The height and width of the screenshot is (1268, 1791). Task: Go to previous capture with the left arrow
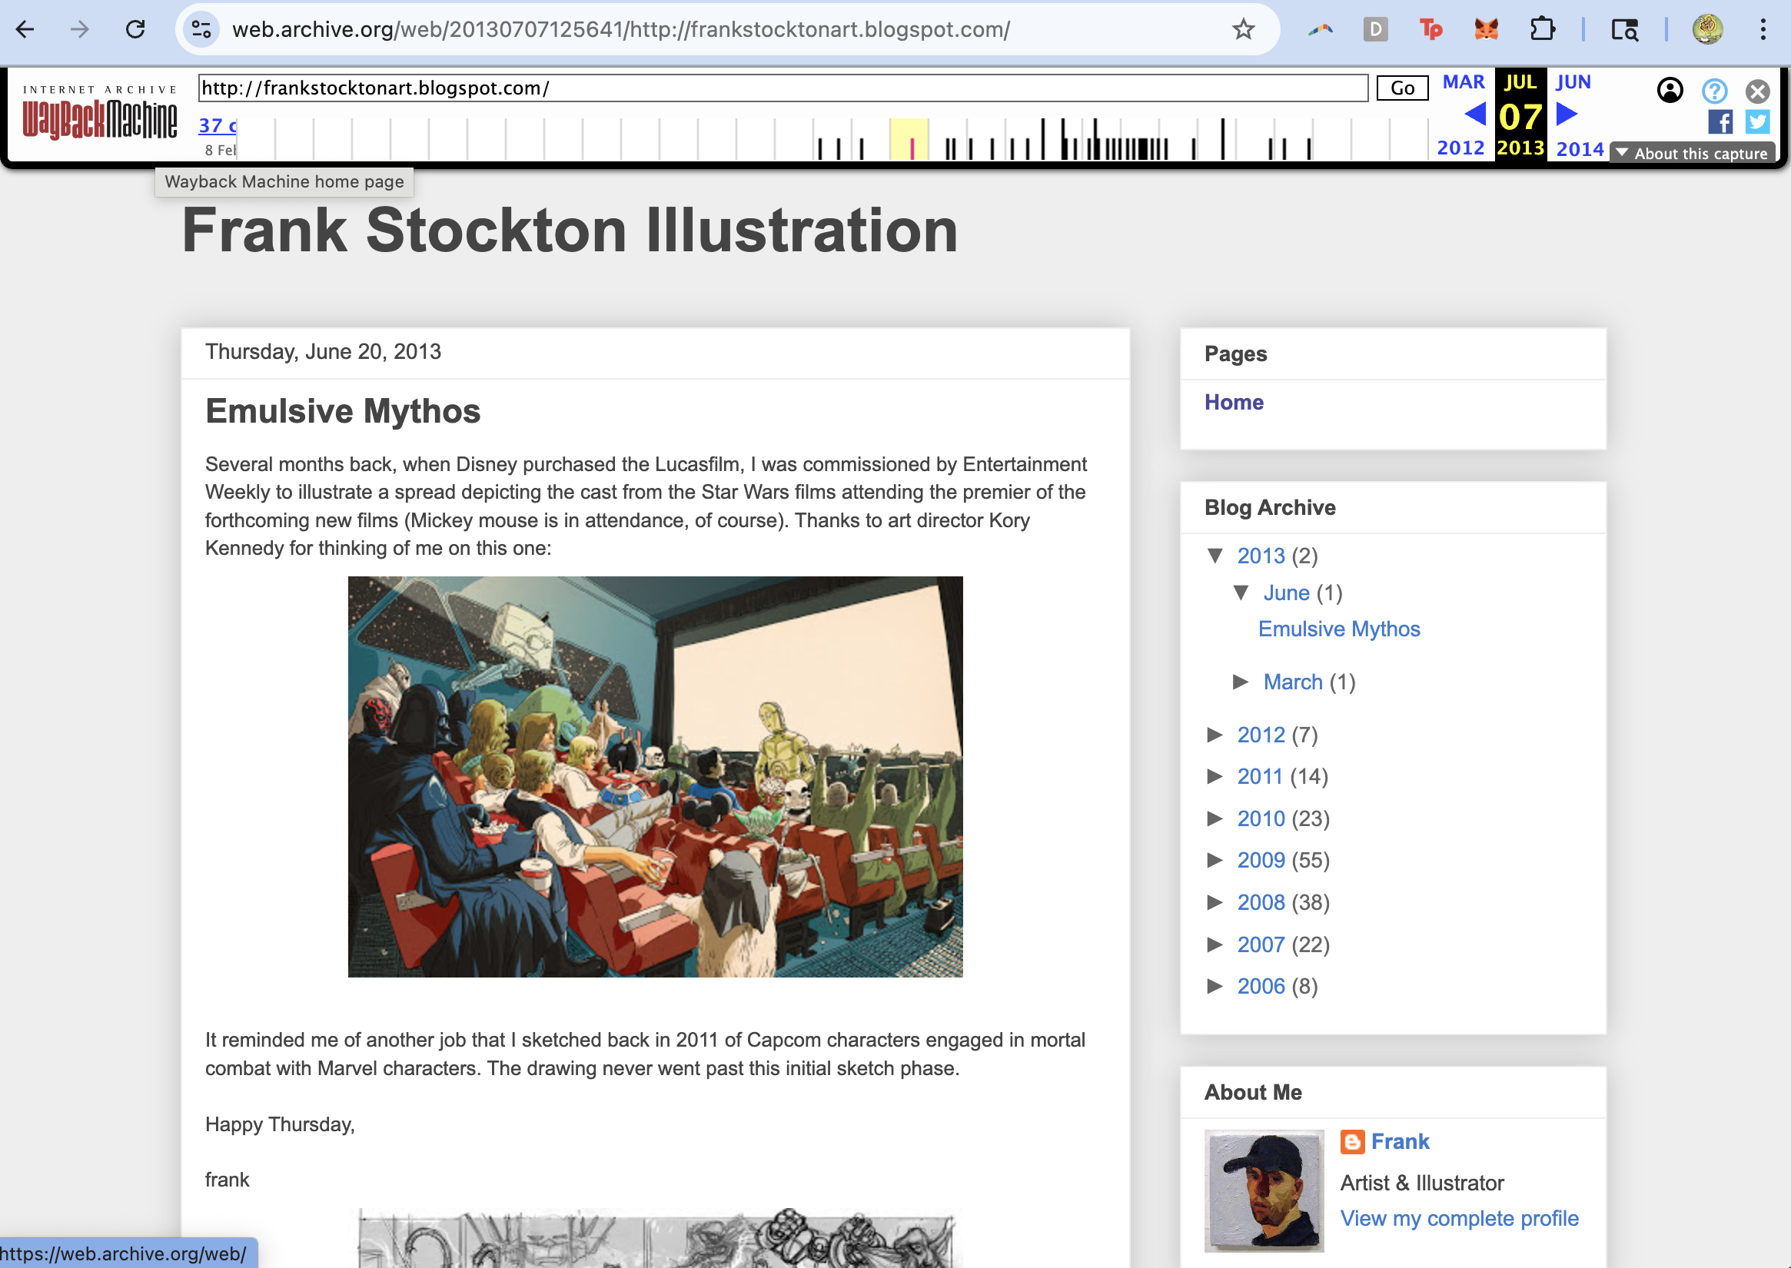pos(1476,115)
